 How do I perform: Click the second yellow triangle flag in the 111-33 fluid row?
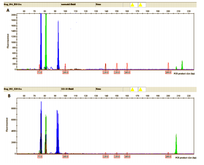[141, 90]
